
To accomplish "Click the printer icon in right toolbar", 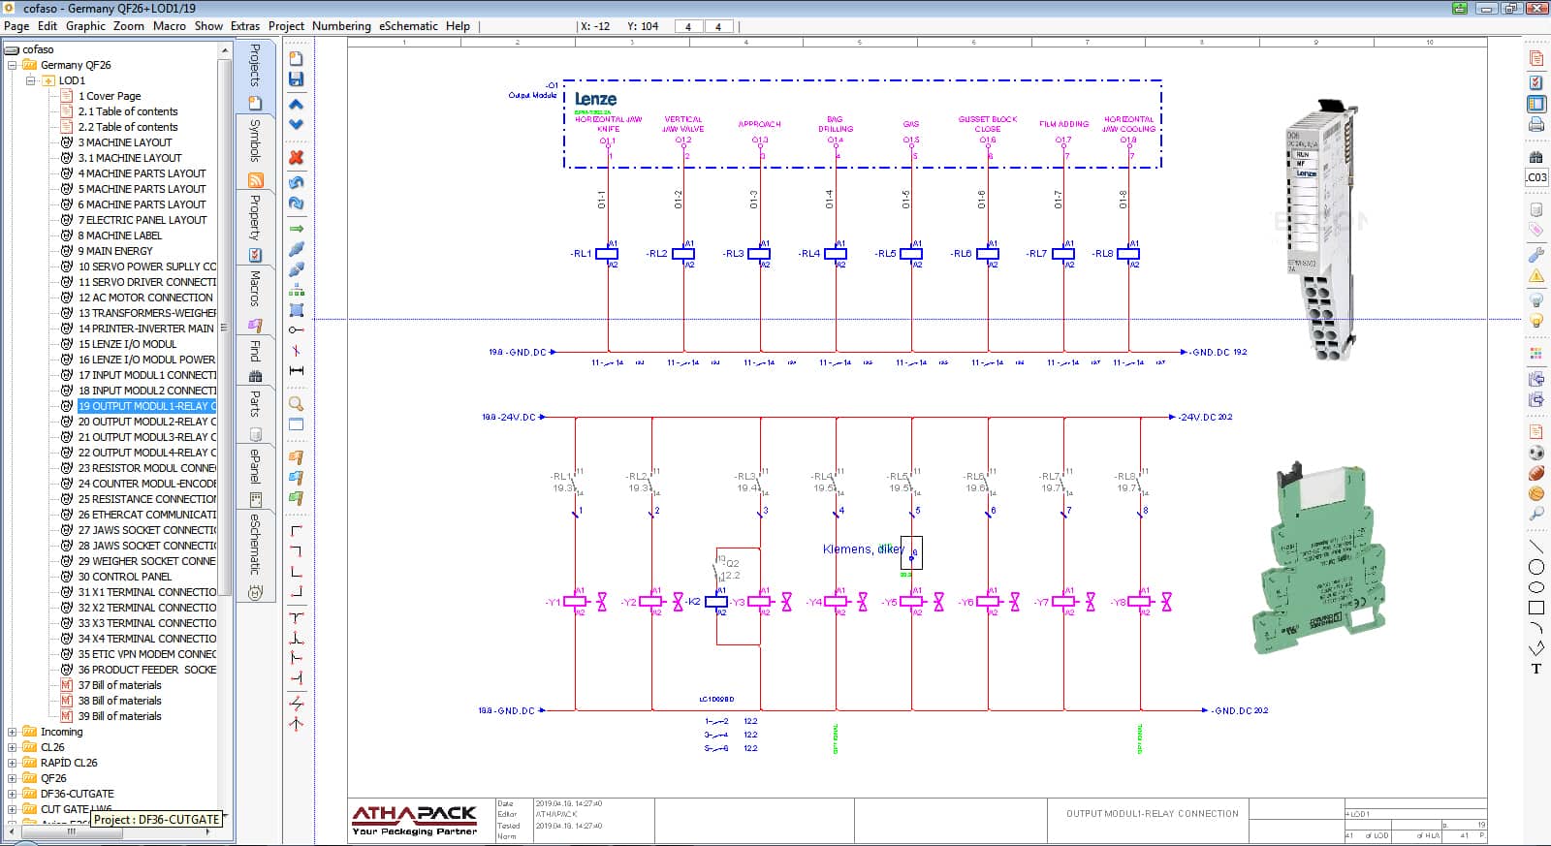I will (1535, 124).
